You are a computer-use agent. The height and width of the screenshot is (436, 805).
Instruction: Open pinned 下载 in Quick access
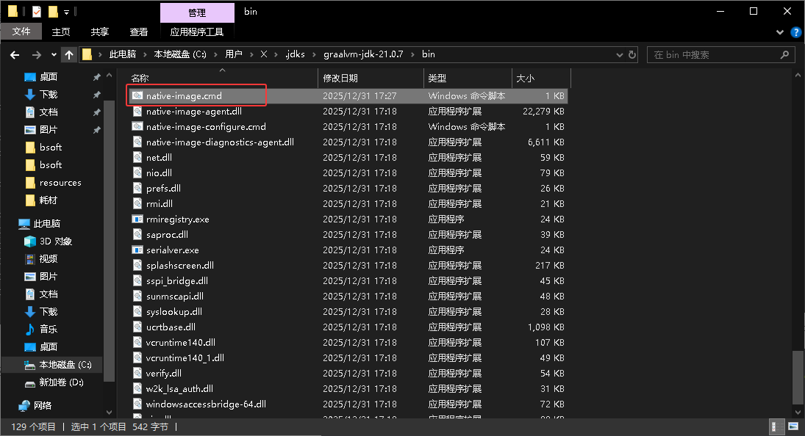[x=49, y=94]
